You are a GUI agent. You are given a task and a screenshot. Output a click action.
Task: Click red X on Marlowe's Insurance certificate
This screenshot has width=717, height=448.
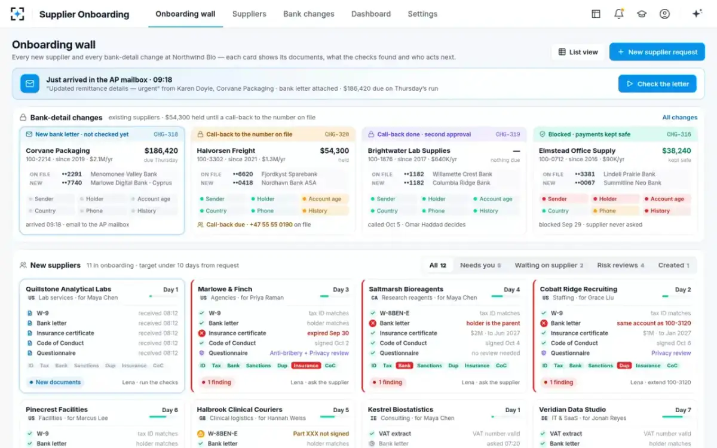(x=201, y=333)
